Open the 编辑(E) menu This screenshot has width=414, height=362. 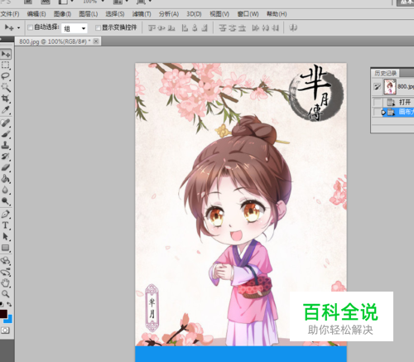click(36, 14)
